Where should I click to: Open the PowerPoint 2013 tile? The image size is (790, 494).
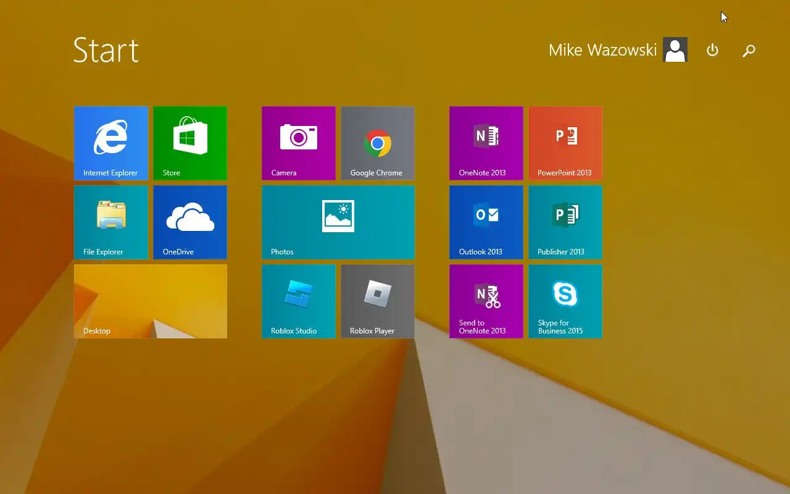[x=565, y=143]
